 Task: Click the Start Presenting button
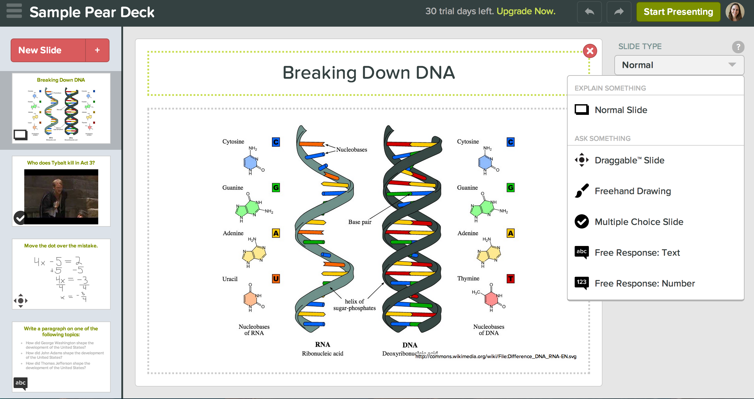(678, 12)
